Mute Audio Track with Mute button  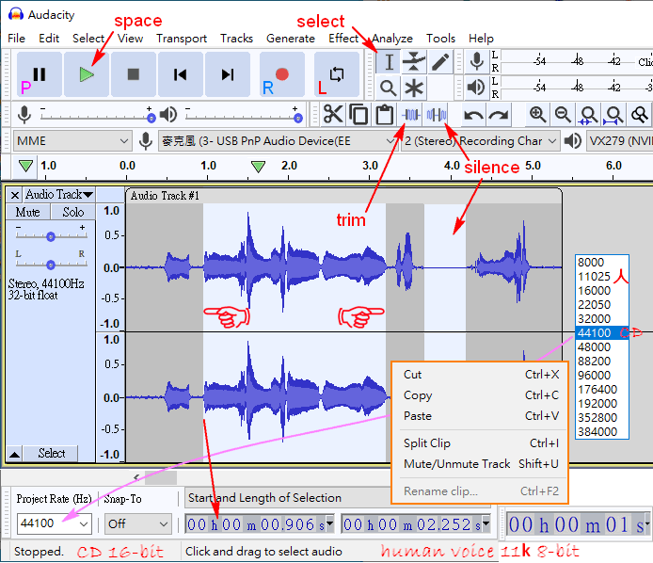28,213
